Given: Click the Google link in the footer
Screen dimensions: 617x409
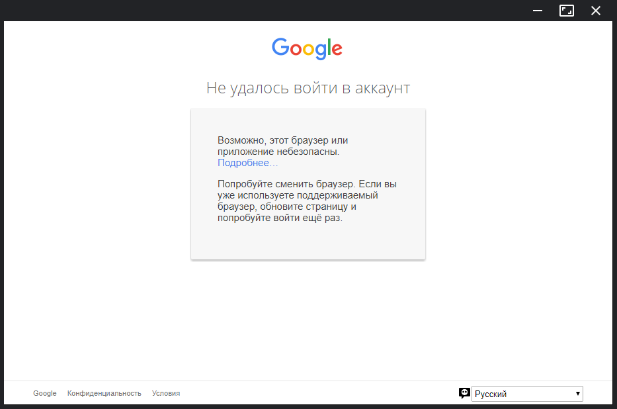Looking at the screenshot, I should (x=44, y=393).
